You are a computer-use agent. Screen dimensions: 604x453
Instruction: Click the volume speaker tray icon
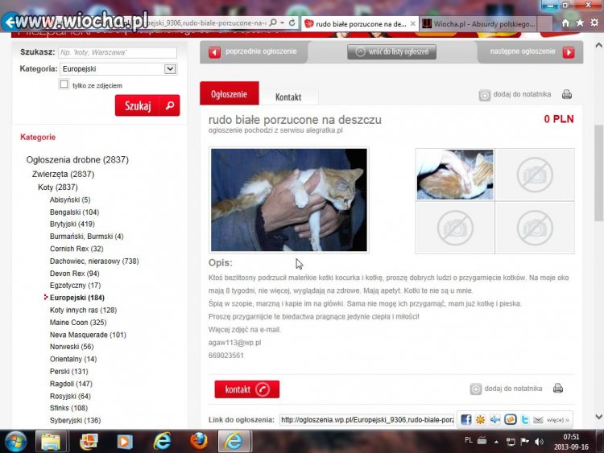(x=539, y=442)
